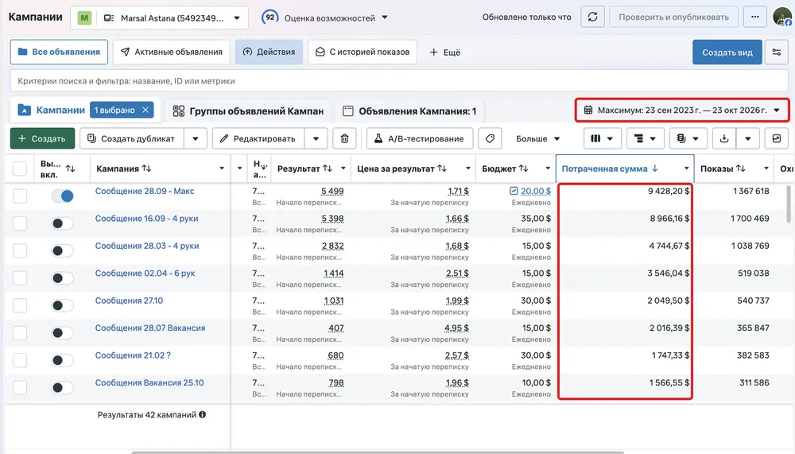Toggle off campaign Сообщение 28.09 - Макс
Screen dimensions: 795x454
pyautogui.click(x=62, y=196)
